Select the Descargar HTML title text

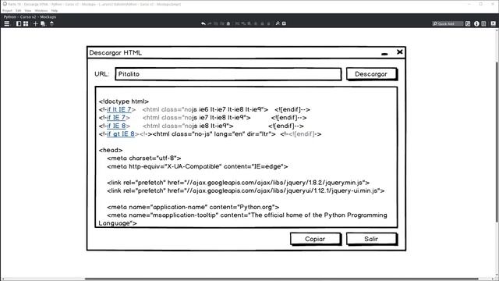(x=115, y=53)
